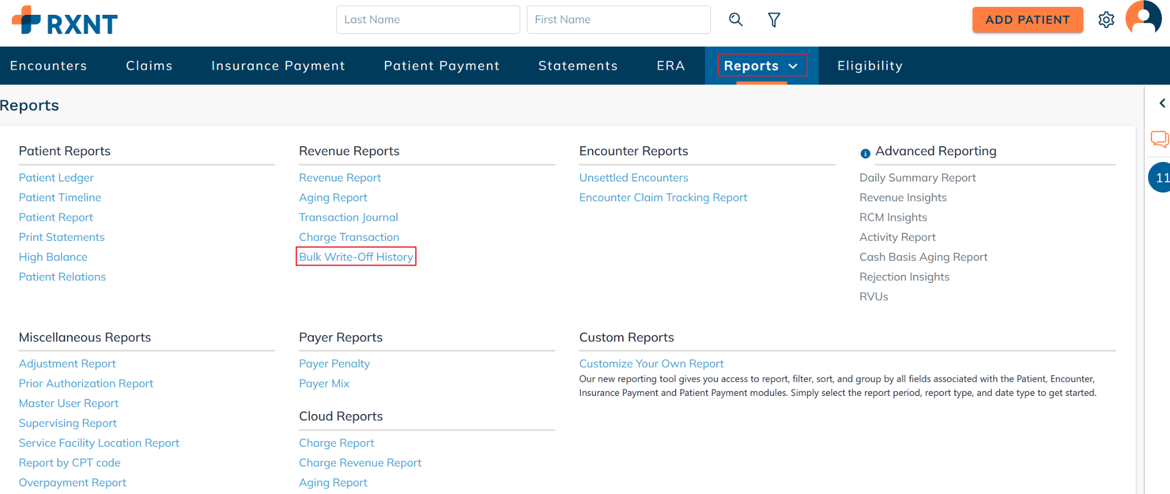Open the Claims menu tab
The image size is (1170, 494).
(x=149, y=66)
